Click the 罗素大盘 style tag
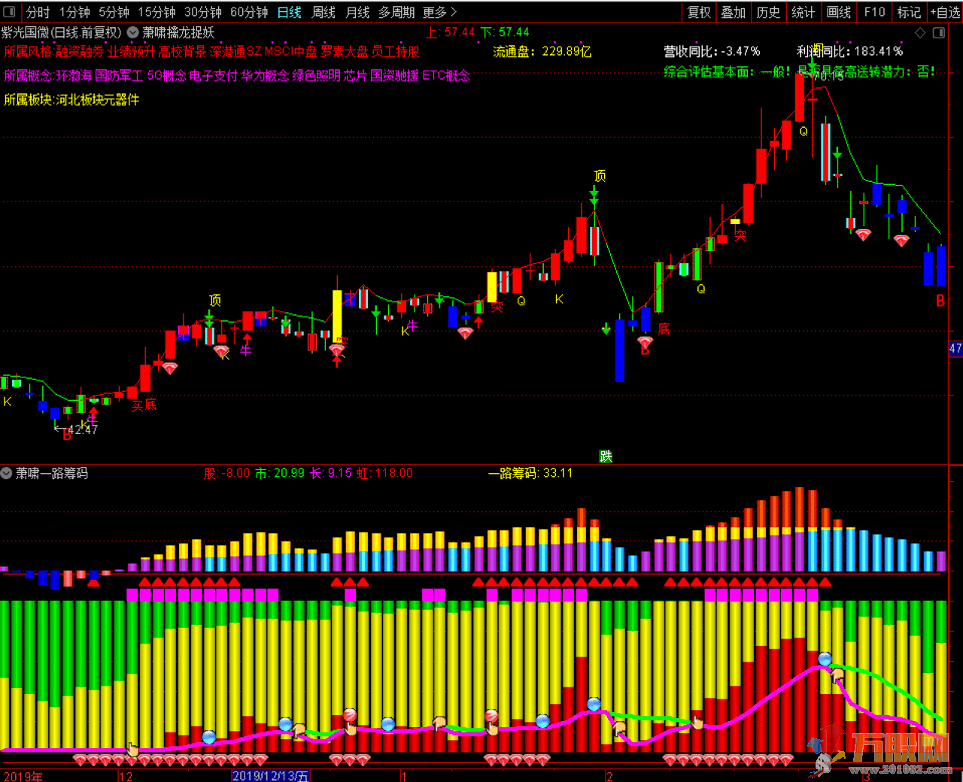This screenshot has width=963, height=782. (345, 52)
